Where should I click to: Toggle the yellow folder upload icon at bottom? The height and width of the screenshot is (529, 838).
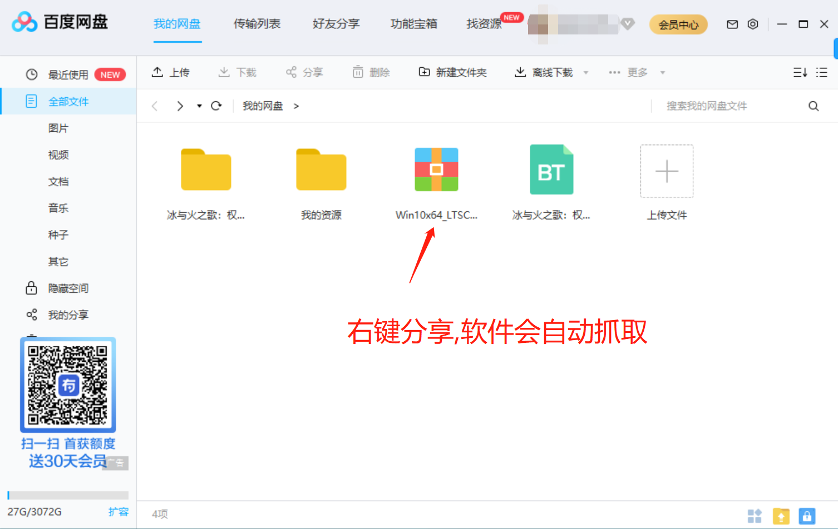click(x=781, y=516)
